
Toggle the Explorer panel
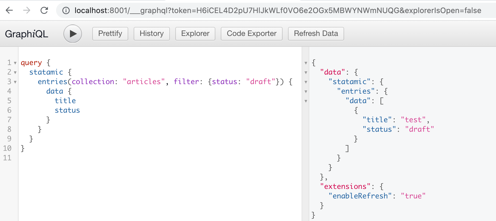pyautogui.click(x=195, y=34)
